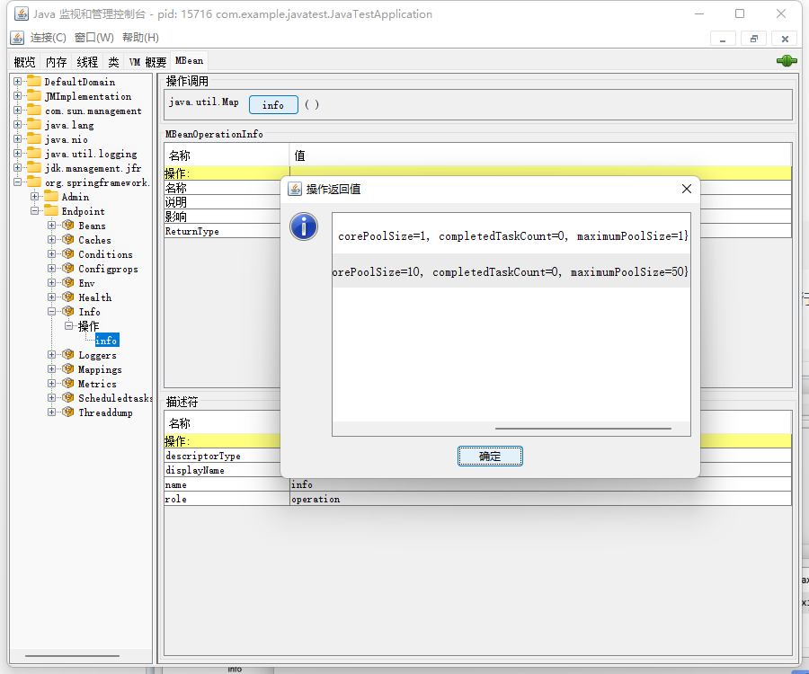Click the Loggers MBean icon
The image size is (809, 674).
coord(68,355)
